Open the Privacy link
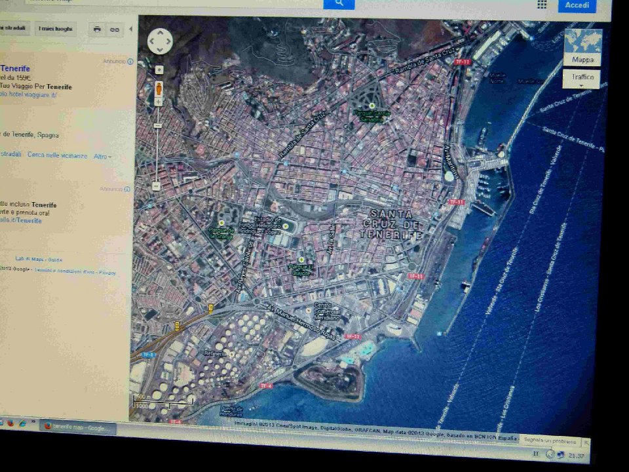Screen dimensions: 629x472 tap(107, 273)
